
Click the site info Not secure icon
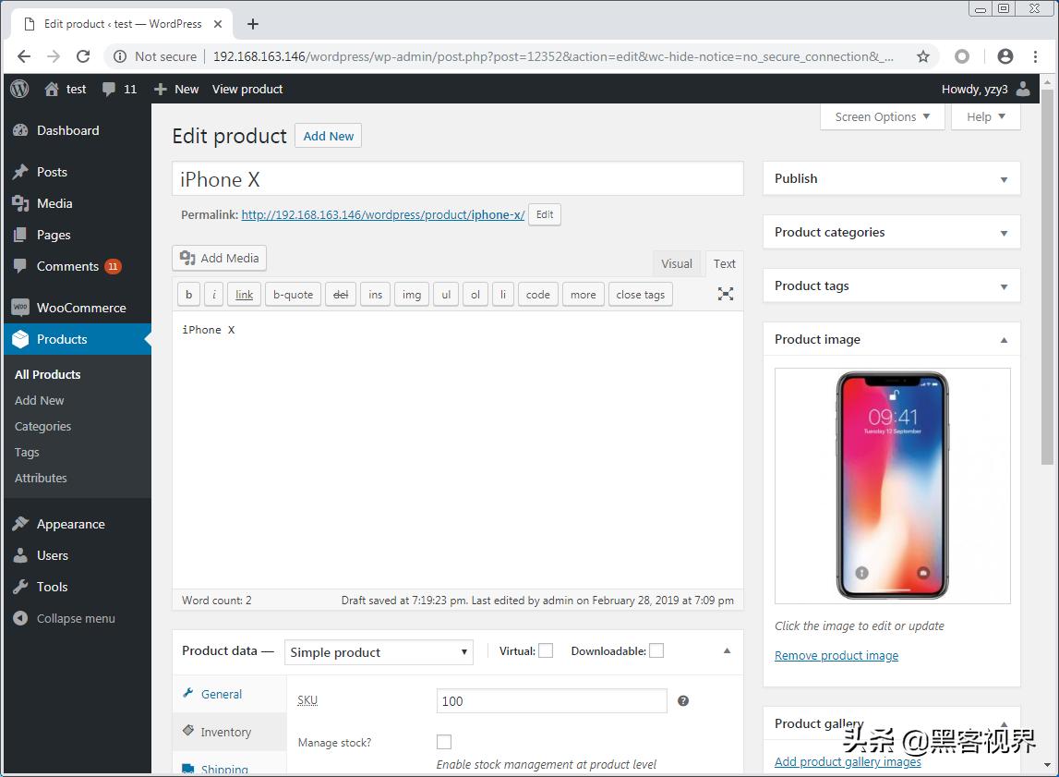119,56
